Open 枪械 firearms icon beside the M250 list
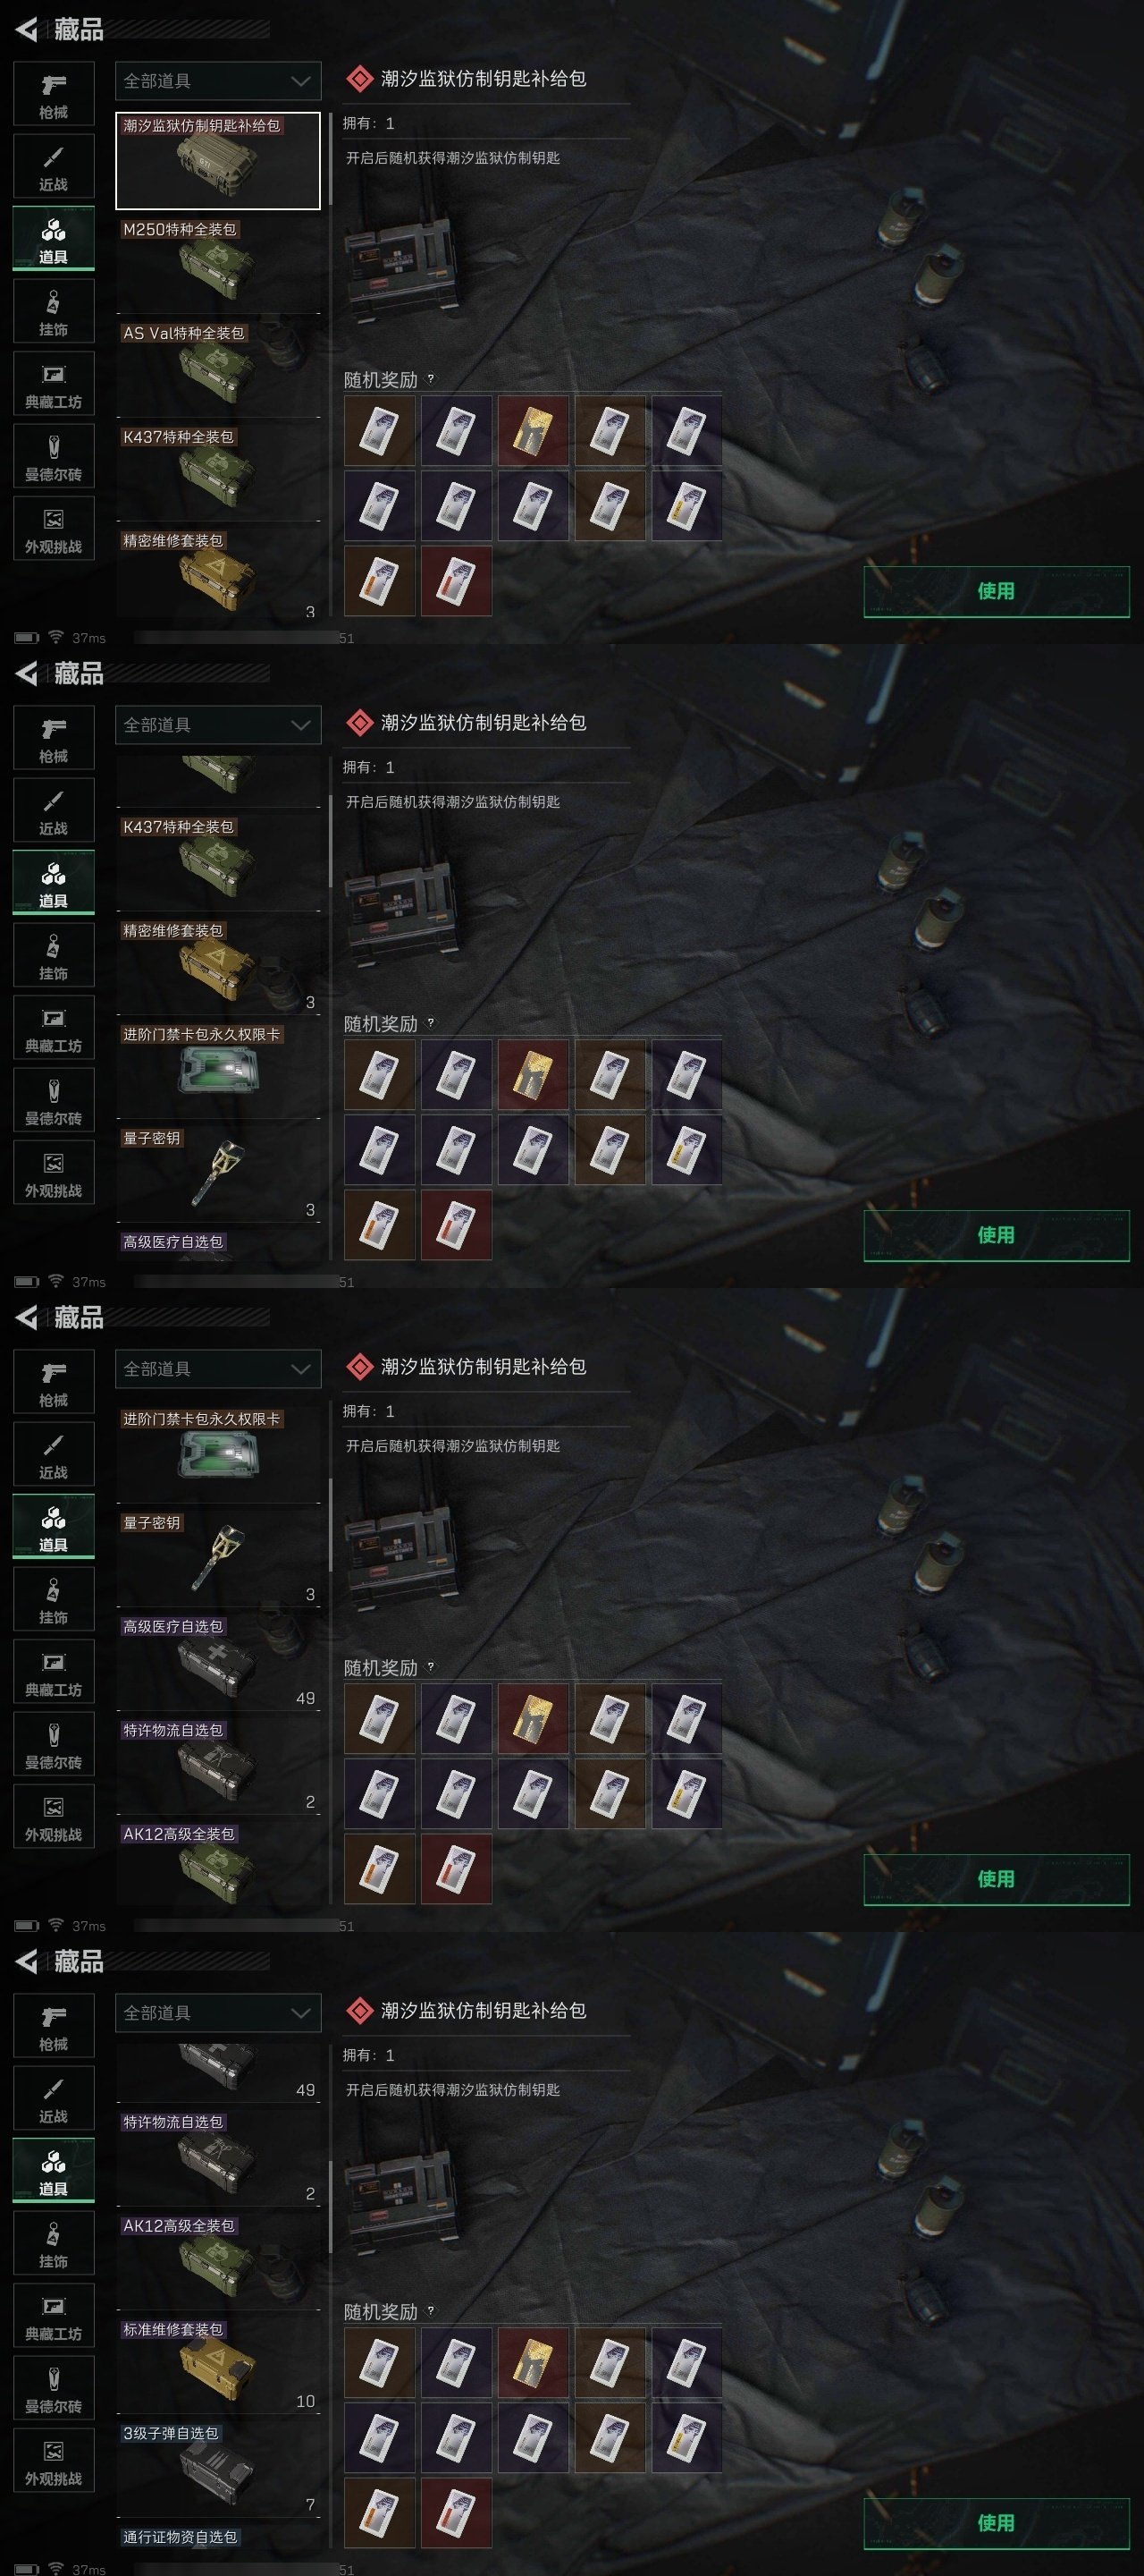 point(54,94)
